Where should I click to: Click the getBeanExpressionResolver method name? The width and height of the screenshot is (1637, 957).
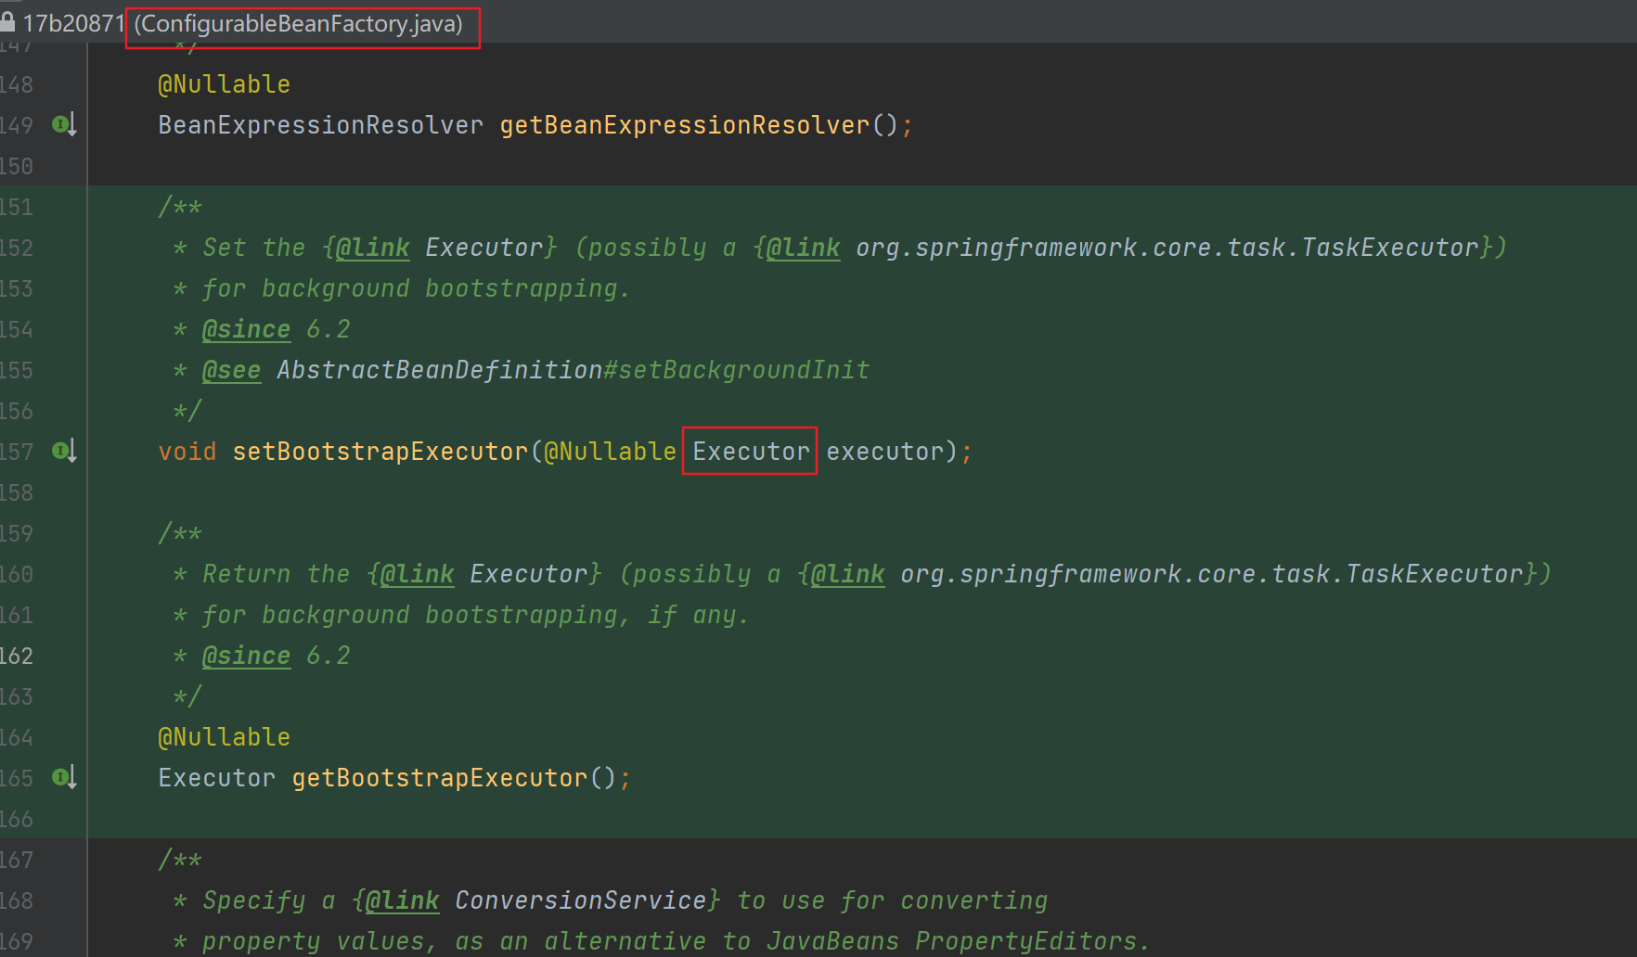point(685,125)
